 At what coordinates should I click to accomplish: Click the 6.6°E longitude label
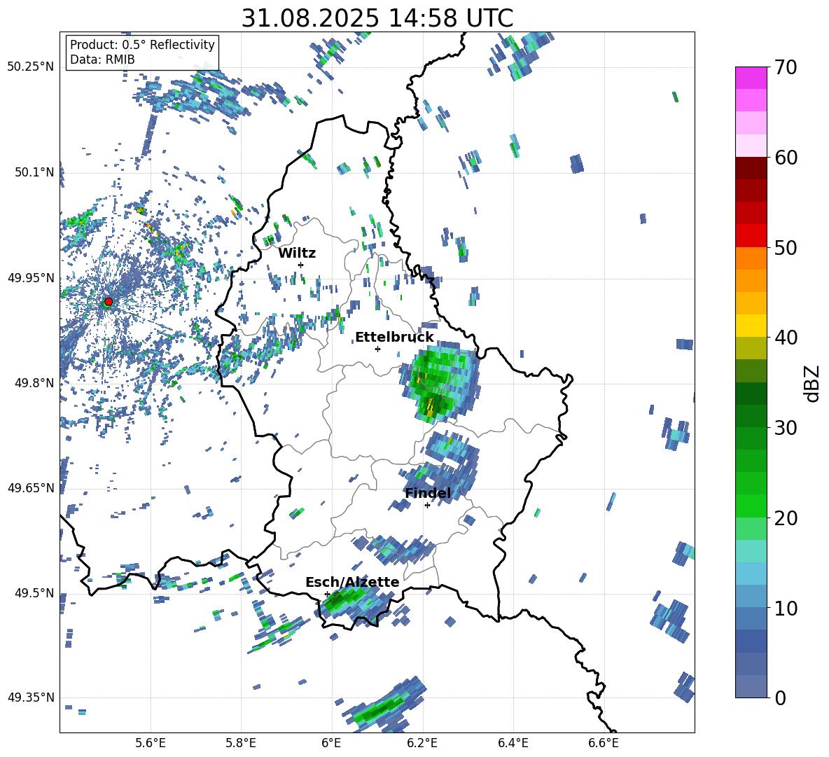click(604, 743)
